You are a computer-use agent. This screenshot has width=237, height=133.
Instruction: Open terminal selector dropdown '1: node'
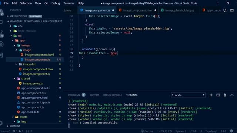188,95
